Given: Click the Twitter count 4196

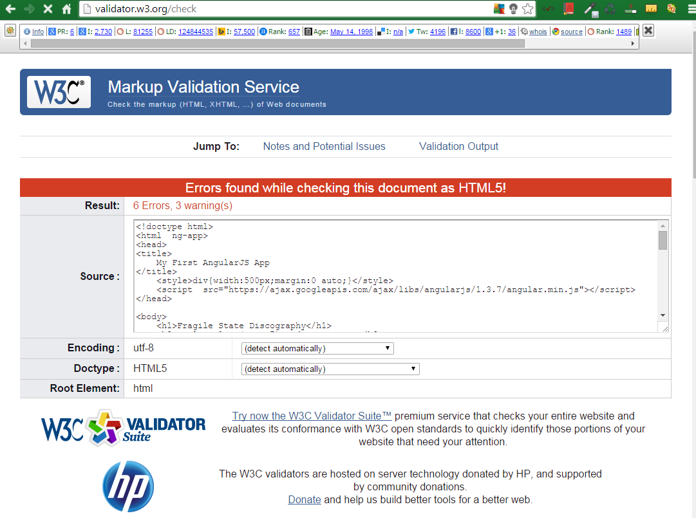Looking at the screenshot, I should click(x=438, y=32).
